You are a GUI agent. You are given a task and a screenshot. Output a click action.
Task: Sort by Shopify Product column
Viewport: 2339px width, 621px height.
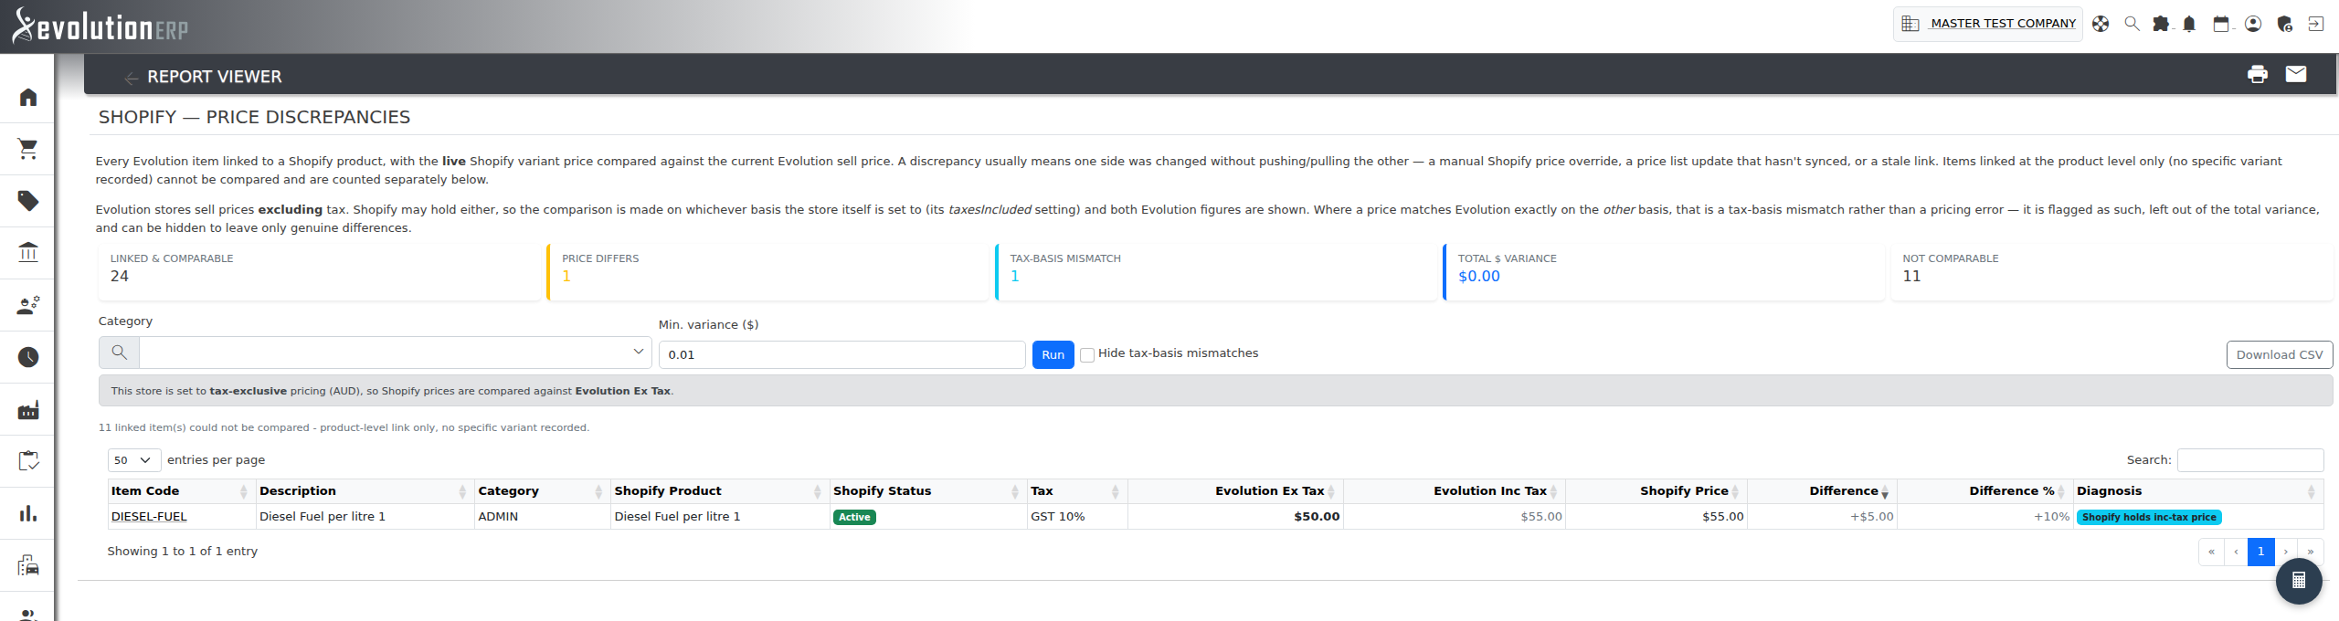point(719,491)
